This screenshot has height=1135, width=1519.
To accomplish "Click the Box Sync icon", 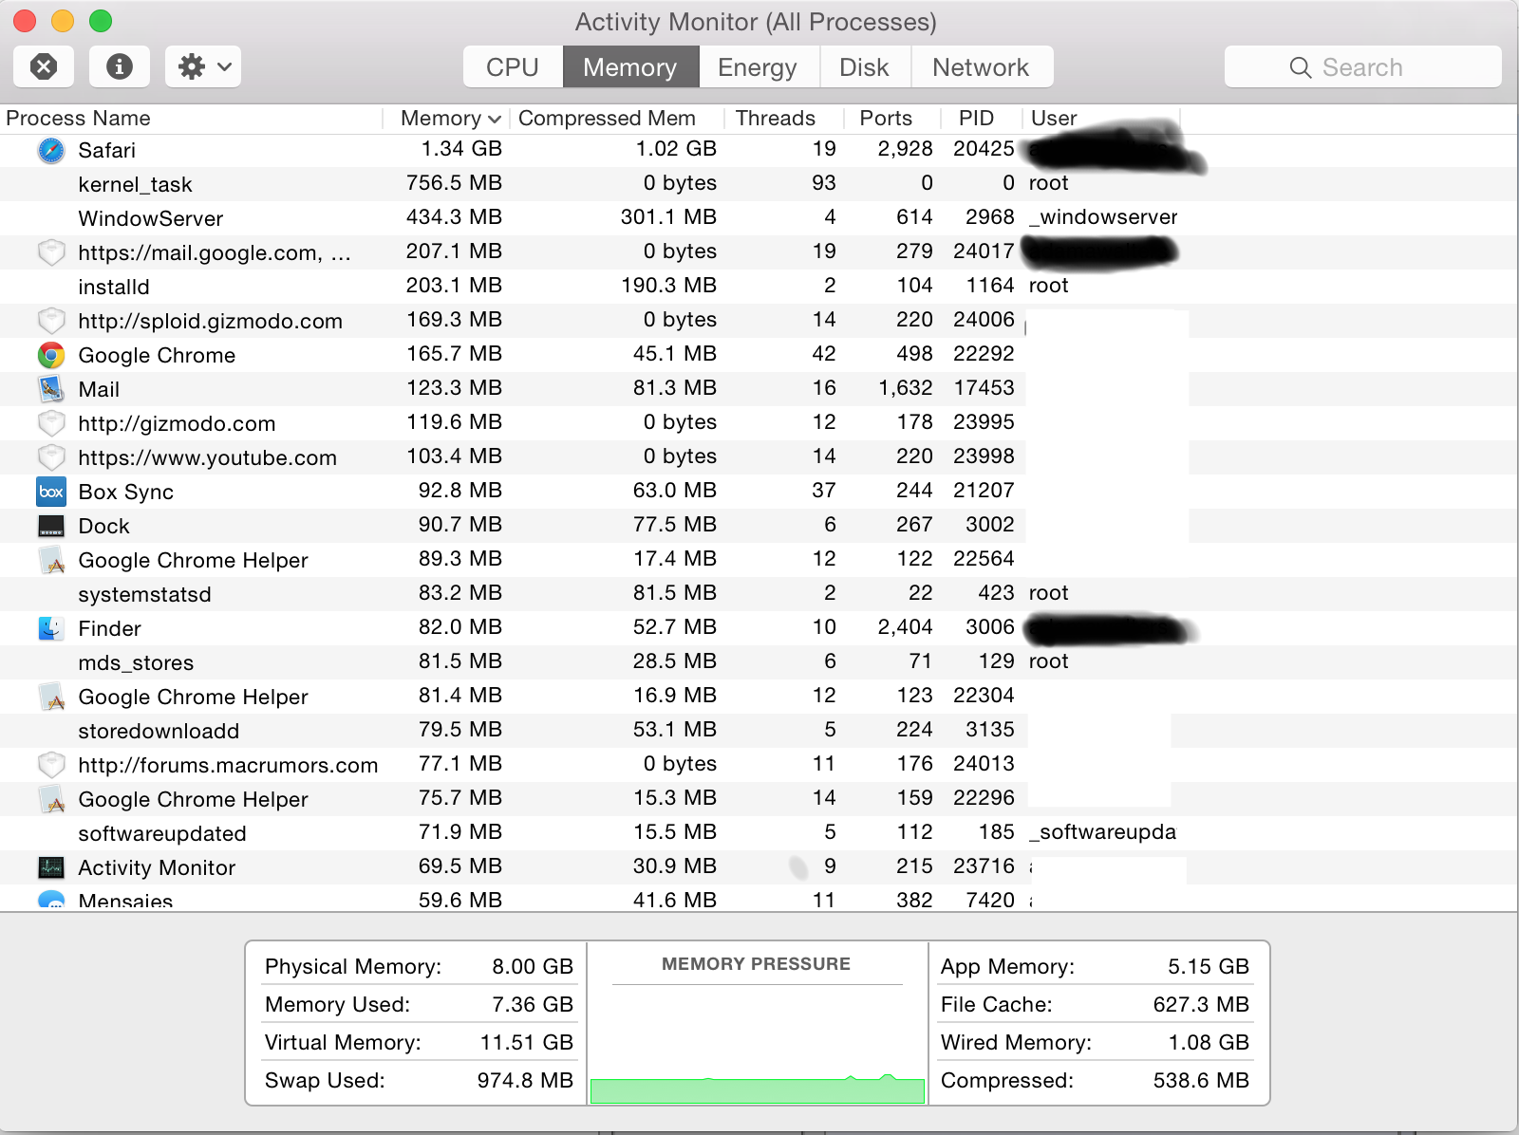I will [51, 492].
